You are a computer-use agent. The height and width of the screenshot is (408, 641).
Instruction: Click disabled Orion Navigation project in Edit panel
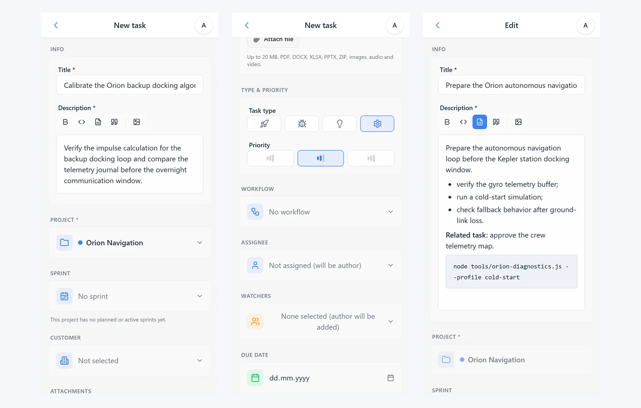pyautogui.click(x=511, y=360)
